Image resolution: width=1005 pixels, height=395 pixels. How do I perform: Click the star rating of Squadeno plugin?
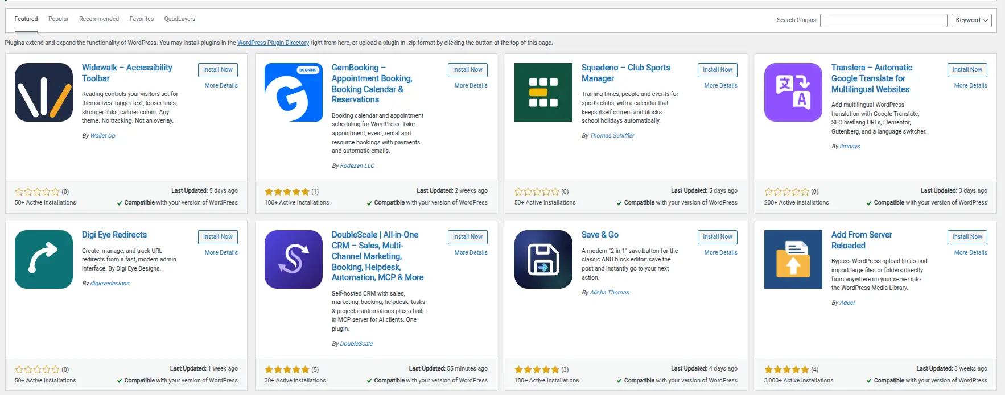pyautogui.click(x=537, y=192)
